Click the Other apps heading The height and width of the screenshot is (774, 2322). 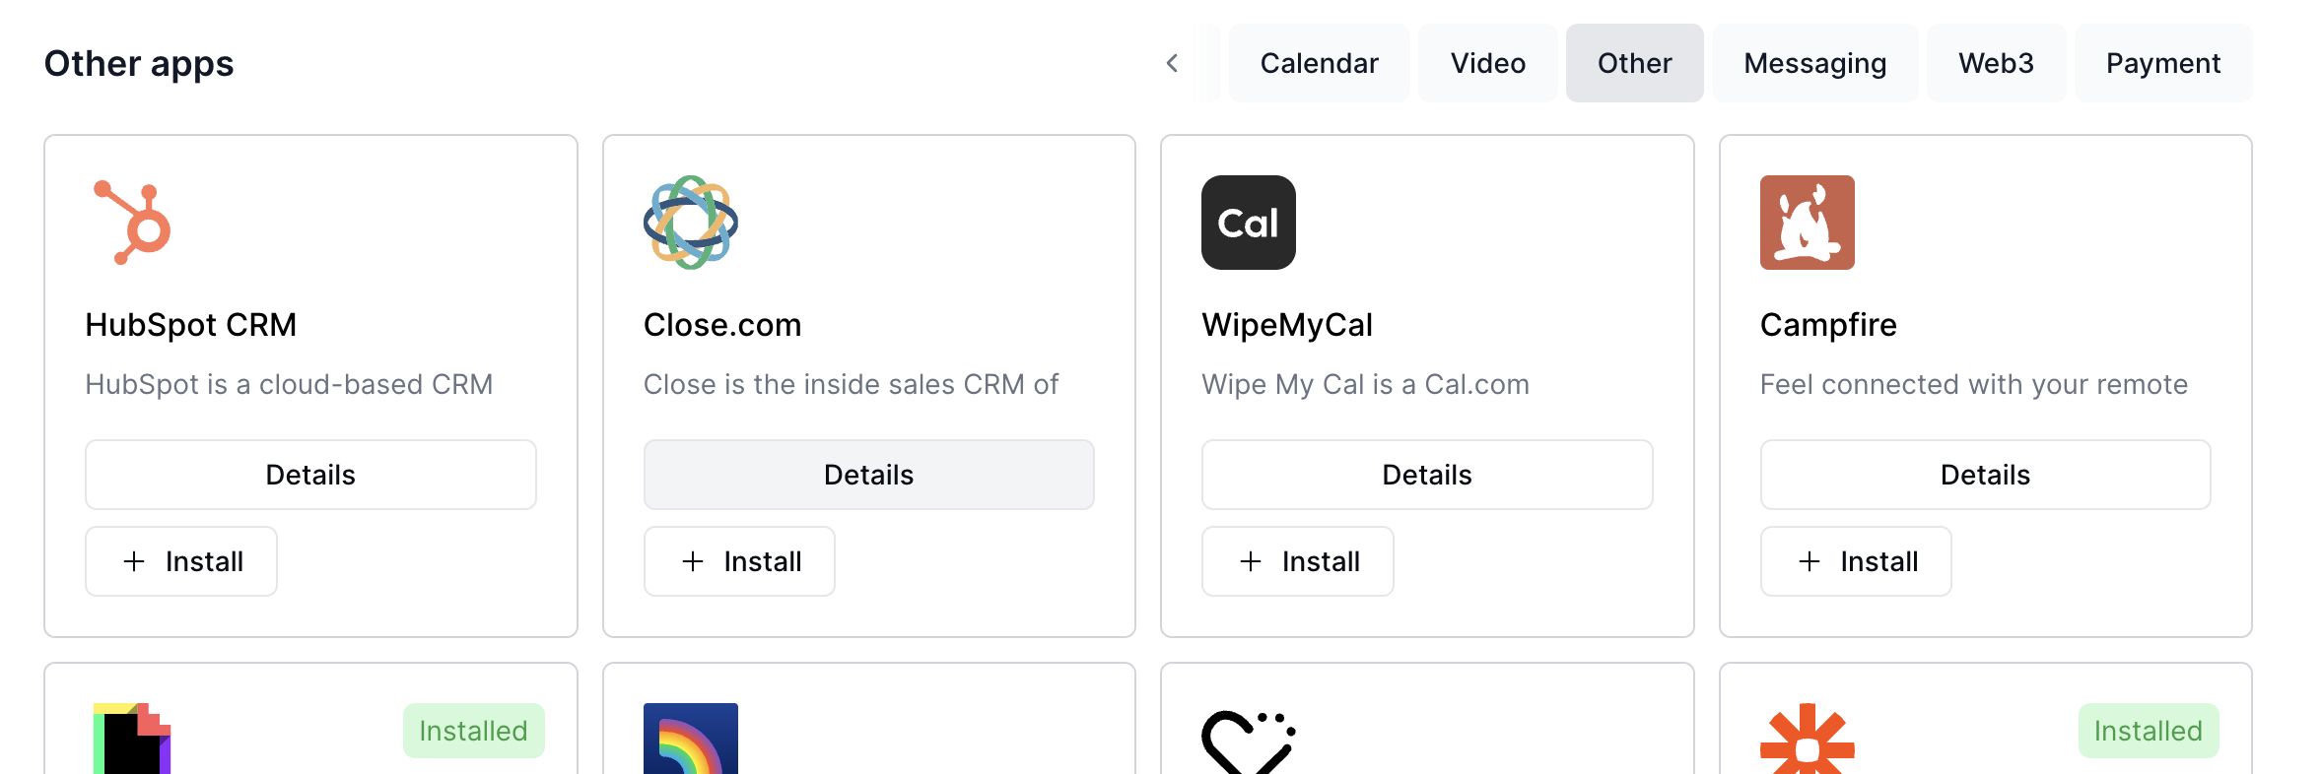point(139,62)
